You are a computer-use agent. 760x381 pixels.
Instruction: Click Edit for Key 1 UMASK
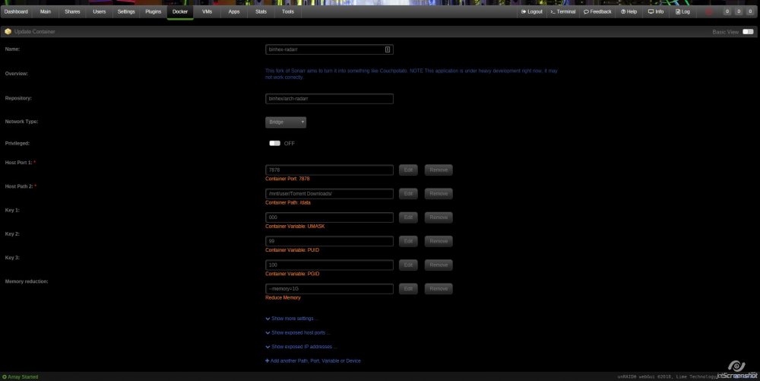click(408, 217)
